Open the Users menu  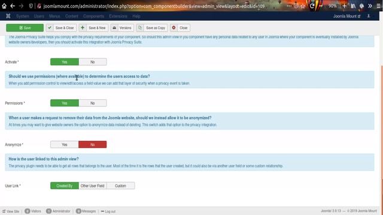(39, 16)
